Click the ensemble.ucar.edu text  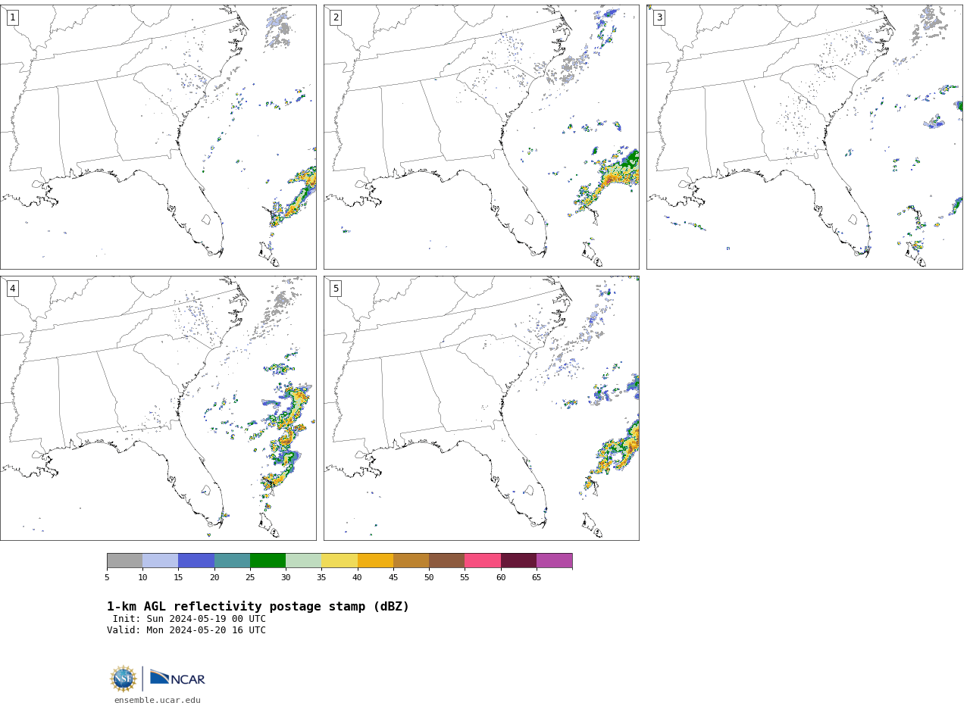click(x=158, y=701)
